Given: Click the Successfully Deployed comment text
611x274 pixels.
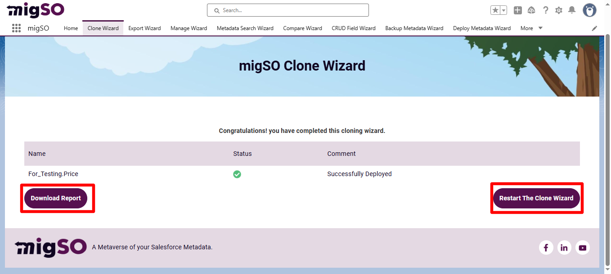Looking at the screenshot, I should pyautogui.click(x=359, y=174).
